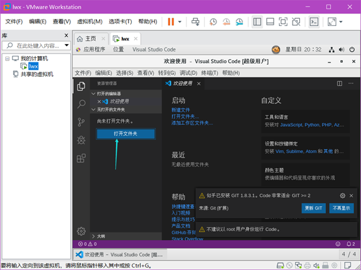Select 共享的虚拟机 in the library tree
This screenshot has height=270, width=361.
point(37,74)
